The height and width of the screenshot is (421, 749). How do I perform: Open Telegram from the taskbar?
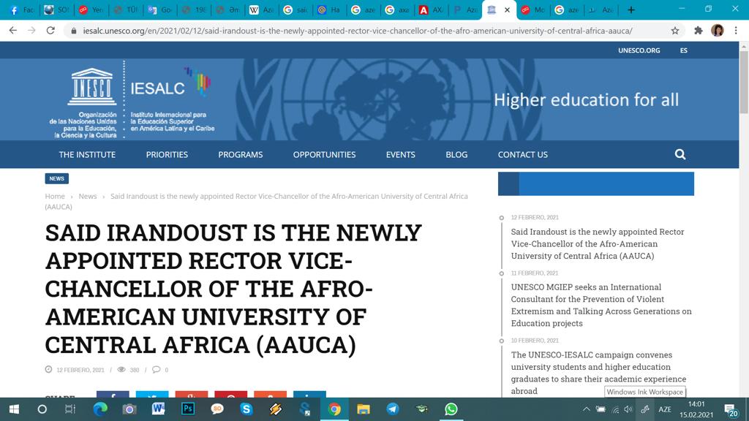coord(393,409)
